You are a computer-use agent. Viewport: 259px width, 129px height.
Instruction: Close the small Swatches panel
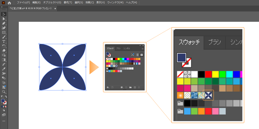tap(143, 45)
